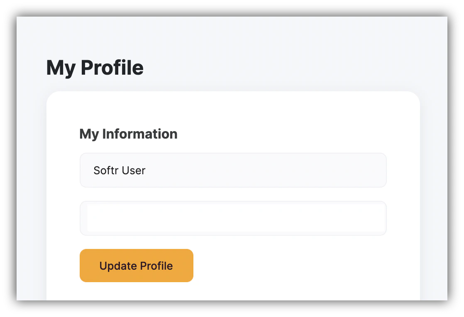Click the My Information section title
This screenshot has height=317, width=464.
(x=128, y=134)
